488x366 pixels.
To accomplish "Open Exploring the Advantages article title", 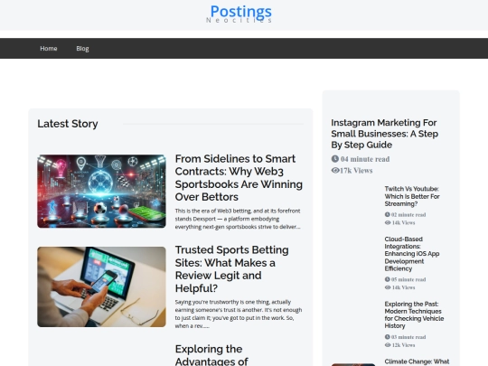I will [x=211, y=355].
